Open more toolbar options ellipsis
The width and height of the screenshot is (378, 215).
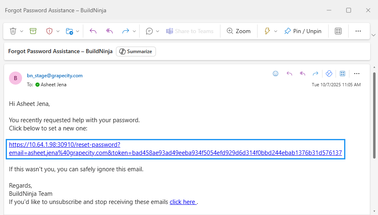[x=358, y=31]
